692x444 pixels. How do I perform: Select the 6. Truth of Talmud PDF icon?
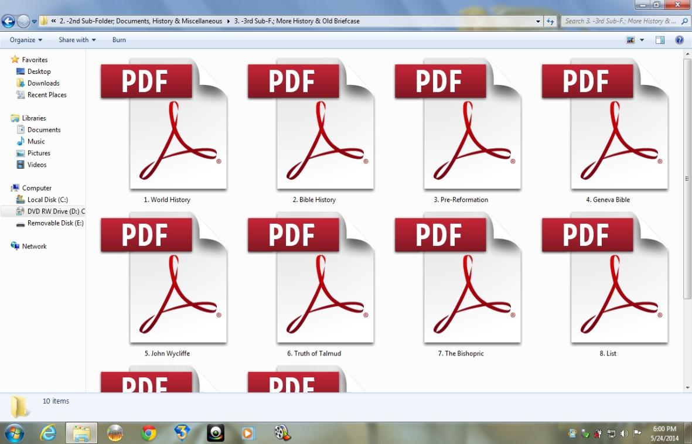[311, 278]
